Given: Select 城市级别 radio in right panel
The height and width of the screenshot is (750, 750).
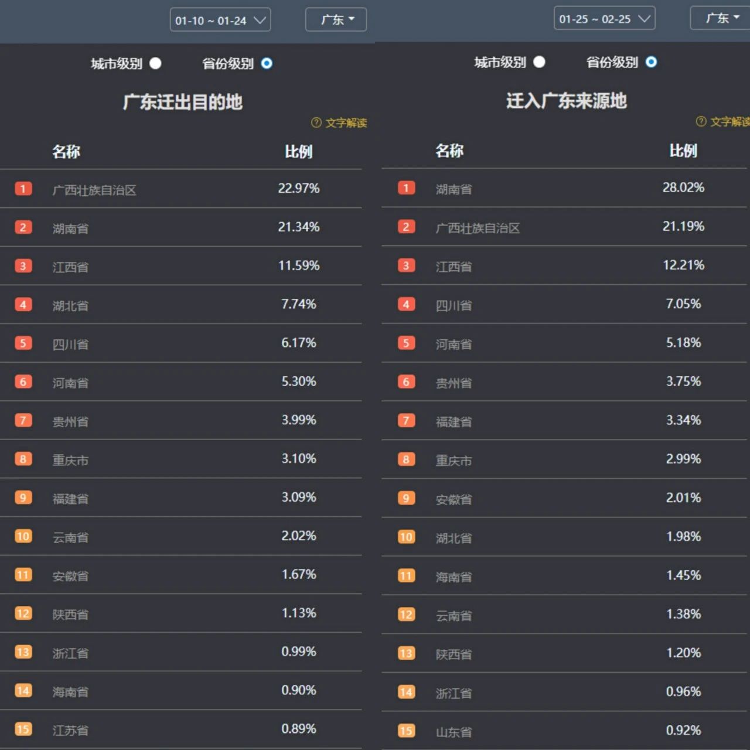Looking at the screenshot, I should (x=539, y=62).
